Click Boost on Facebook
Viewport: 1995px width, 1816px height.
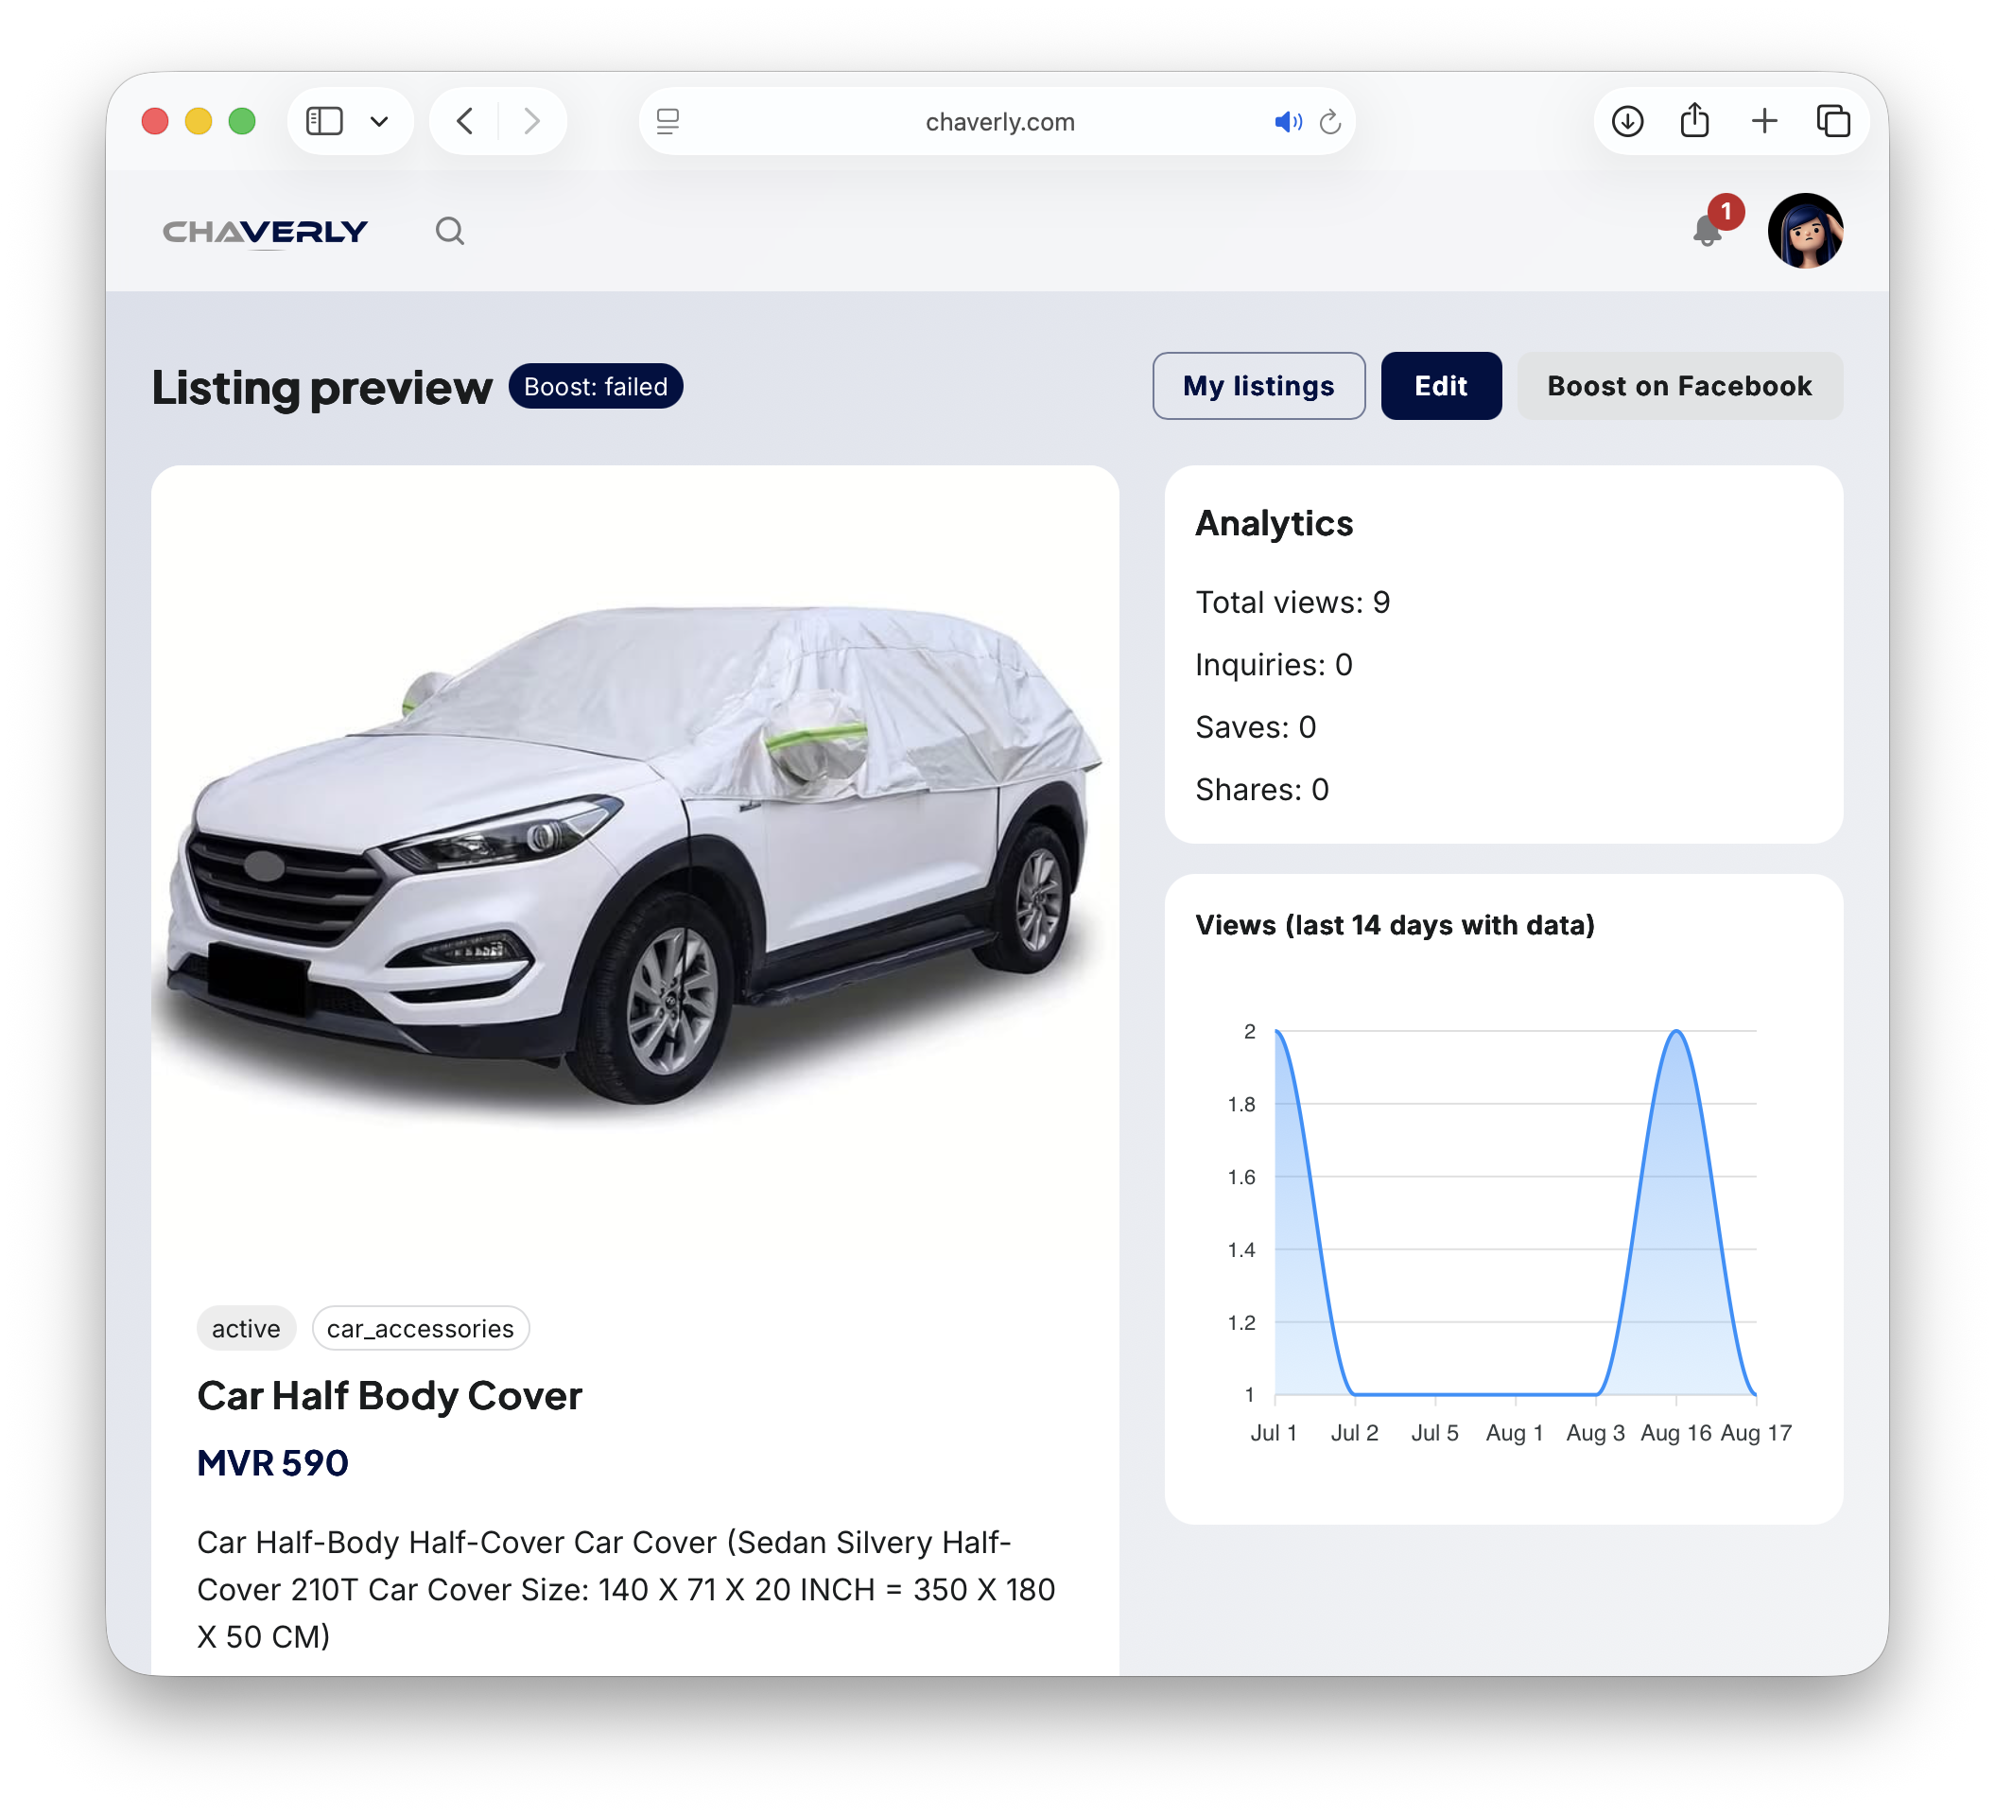pos(1680,386)
